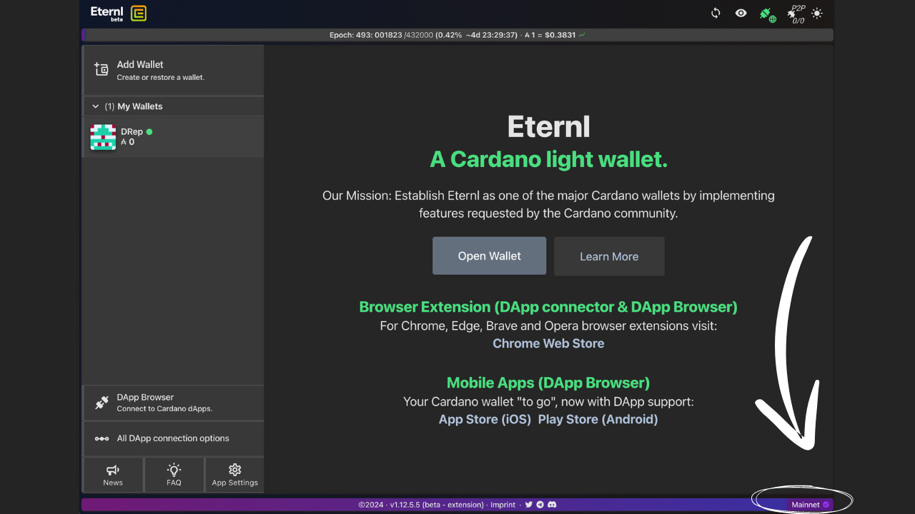Open the FAQ lightbulb button

click(x=174, y=475)
